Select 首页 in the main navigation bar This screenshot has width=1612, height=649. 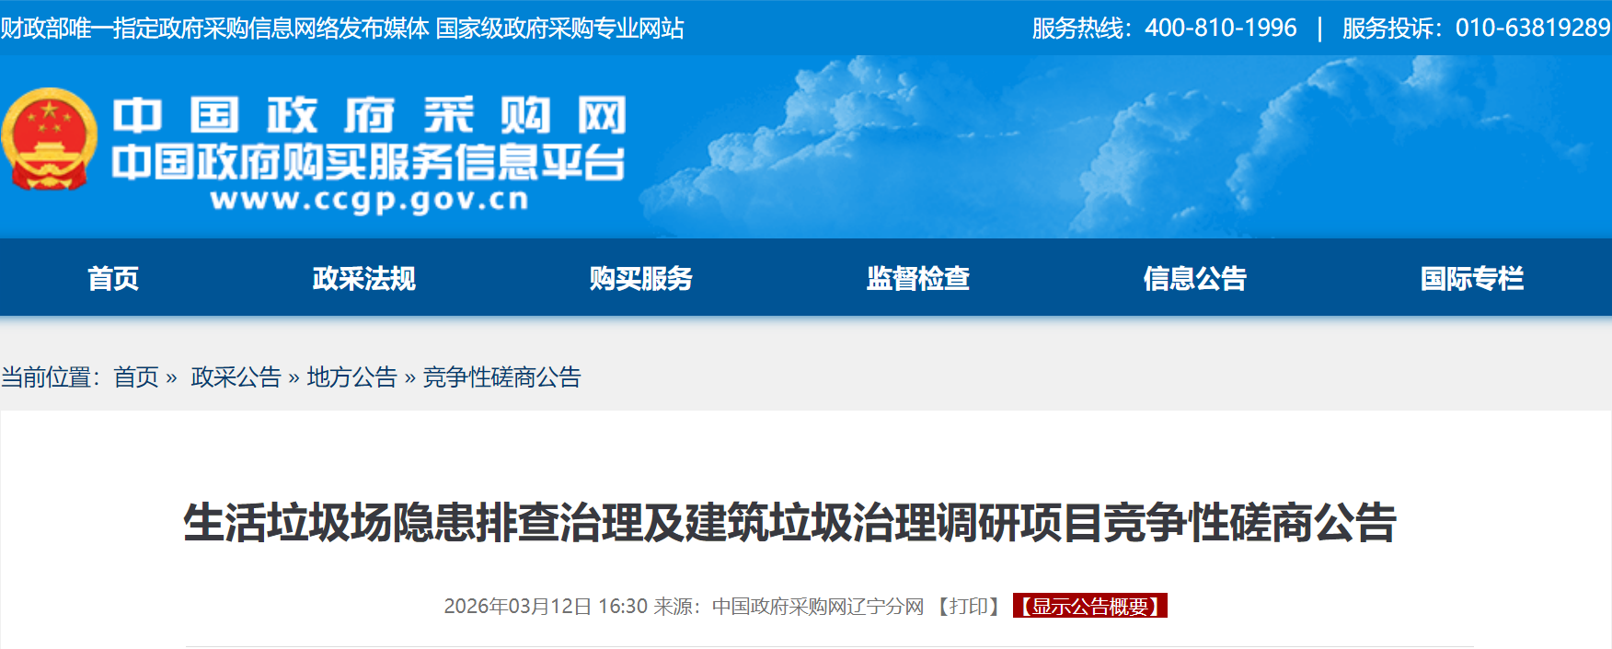[x=113, y=278]
